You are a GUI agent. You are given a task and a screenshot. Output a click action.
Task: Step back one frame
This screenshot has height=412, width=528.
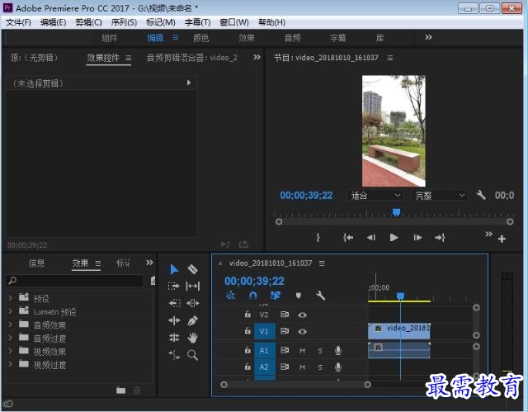(x=371, y=238)
